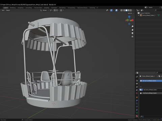Open the View Layer properties tab
The image size is (162, 121).
(137, 87)
